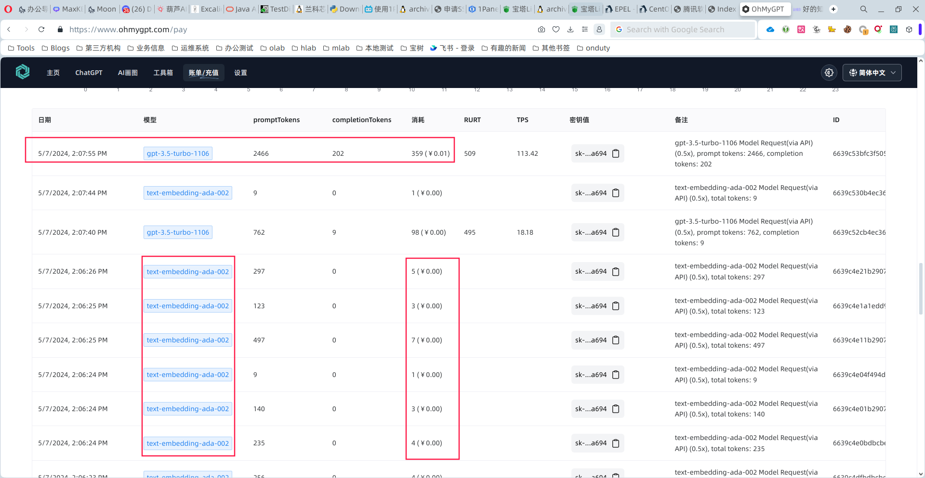Image resolution: width=925 pixels, height=478 pixels.
Task: Open the browser downloads icon
Action: (570, 29)
